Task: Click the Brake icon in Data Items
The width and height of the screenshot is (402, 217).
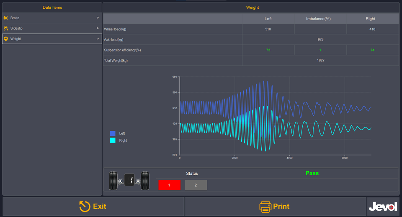Action: pos(6,18)
